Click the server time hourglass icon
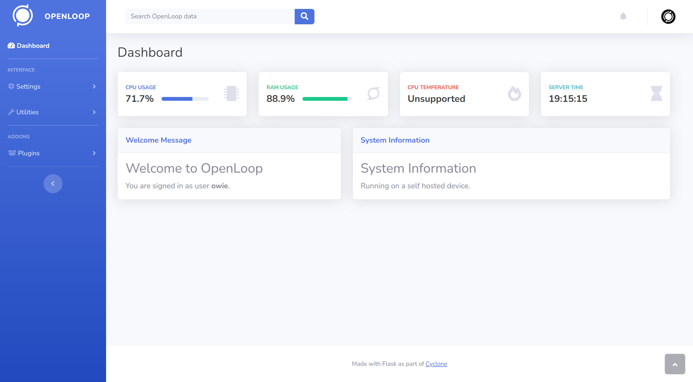 656,93
